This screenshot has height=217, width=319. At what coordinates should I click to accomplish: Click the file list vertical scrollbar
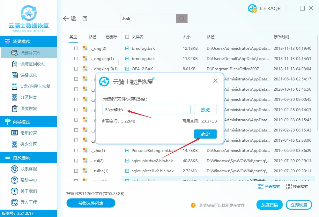pos(318,82)
